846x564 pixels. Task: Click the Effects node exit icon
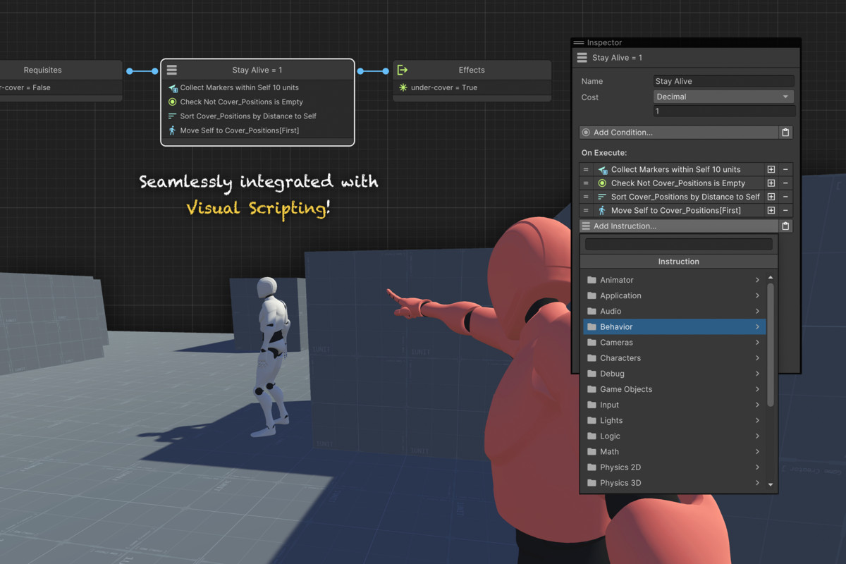pos(402,70)
